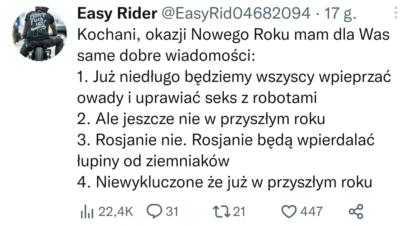
Task: Click the 31 replies count
Action: coord(172,212)
